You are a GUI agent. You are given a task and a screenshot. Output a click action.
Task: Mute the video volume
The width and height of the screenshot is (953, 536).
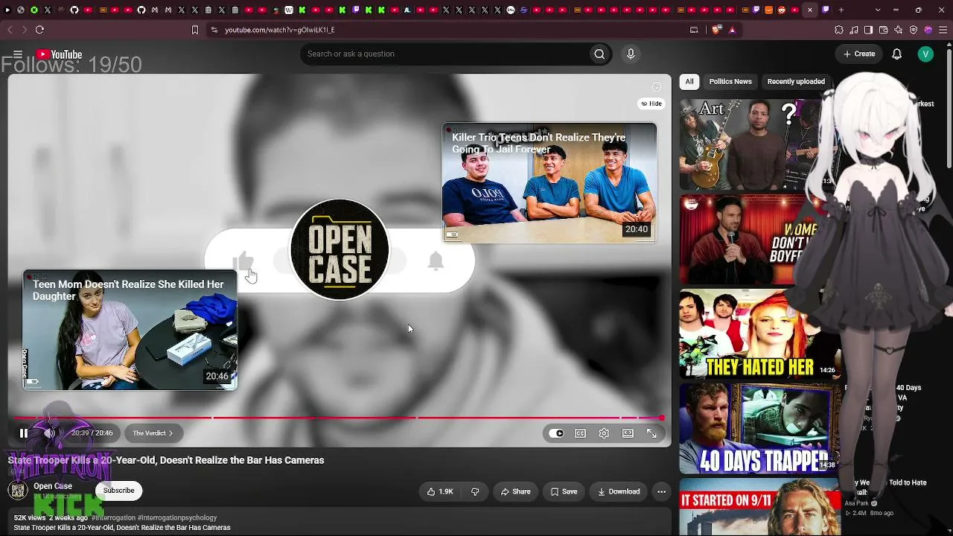point(50,433)
